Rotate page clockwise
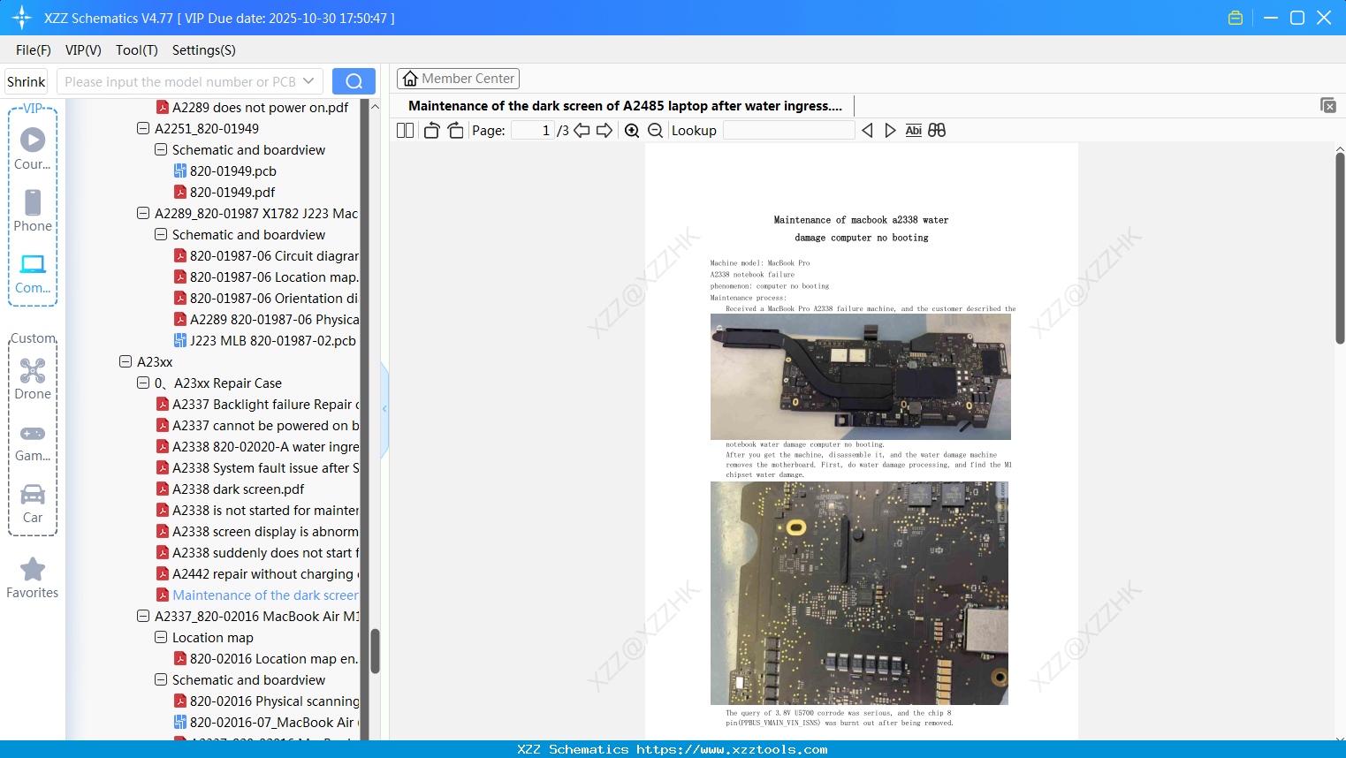The image size is (1346, 758). point(455,131)
